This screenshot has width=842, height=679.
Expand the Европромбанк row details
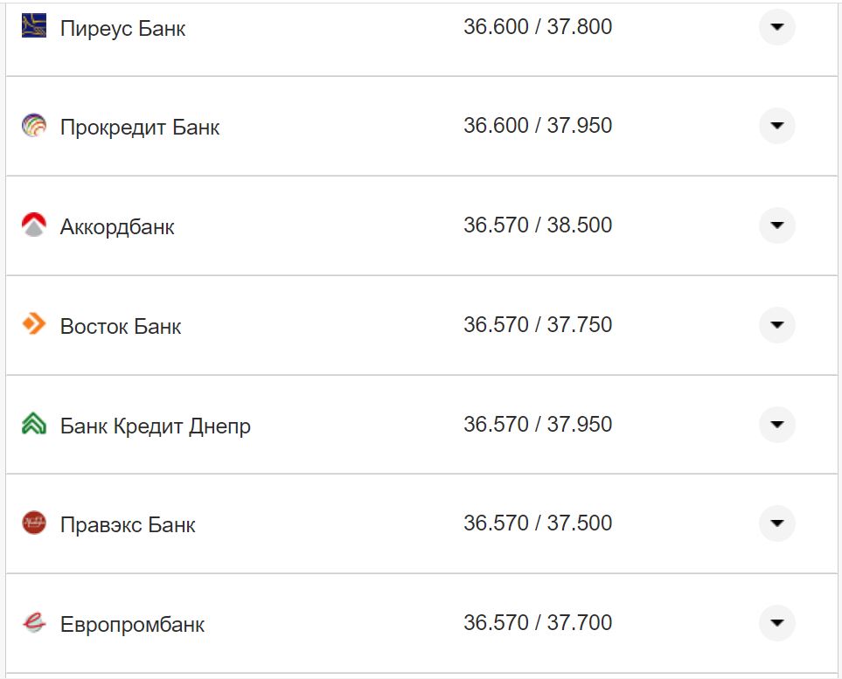776,623
